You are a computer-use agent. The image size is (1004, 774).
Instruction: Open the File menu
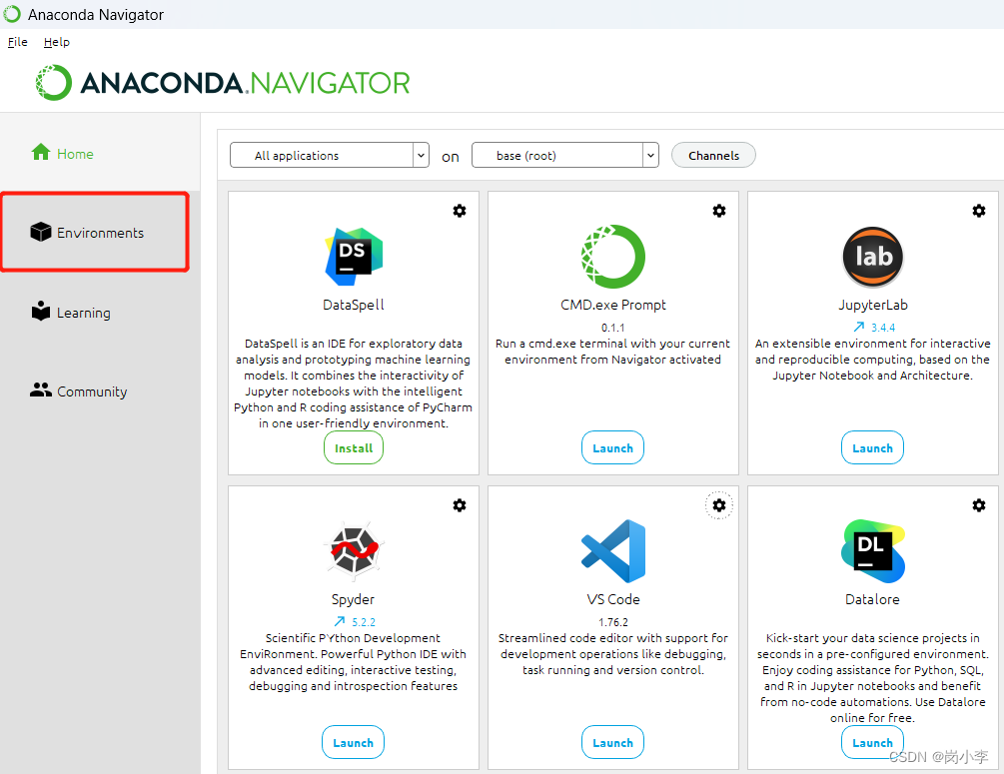[x=18, y=42]
